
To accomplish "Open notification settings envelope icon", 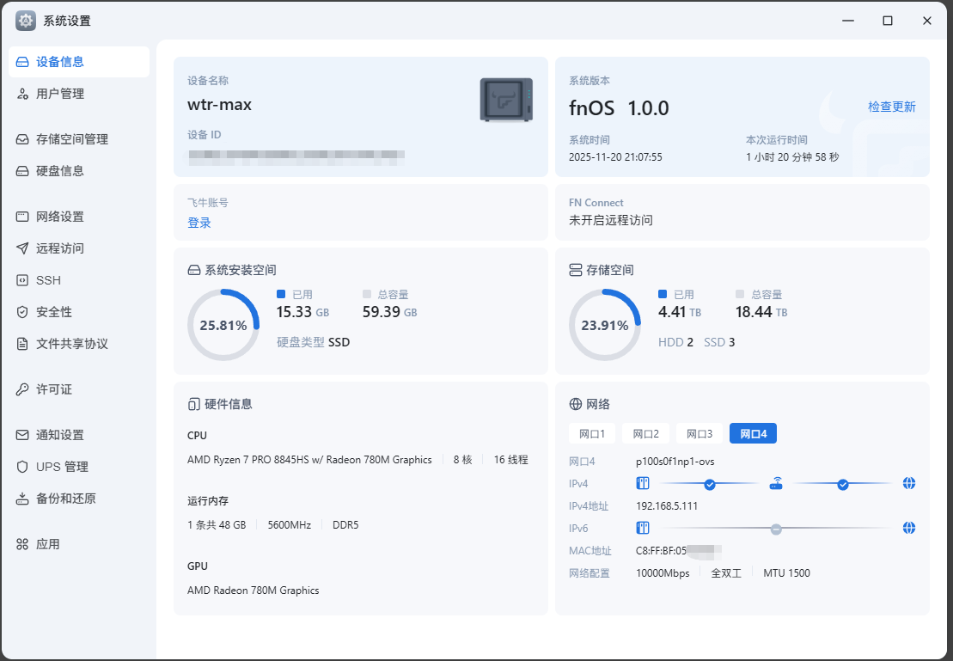I will coord(22,435).
